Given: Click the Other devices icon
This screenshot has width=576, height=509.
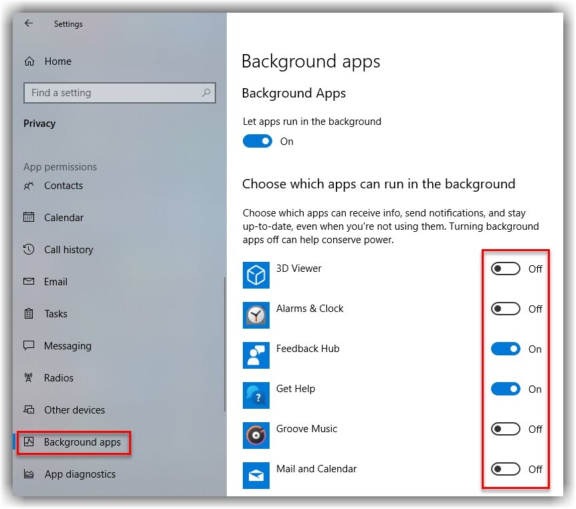Looking at the screenshot, I should pyautogui.click(x=29, y=409).
